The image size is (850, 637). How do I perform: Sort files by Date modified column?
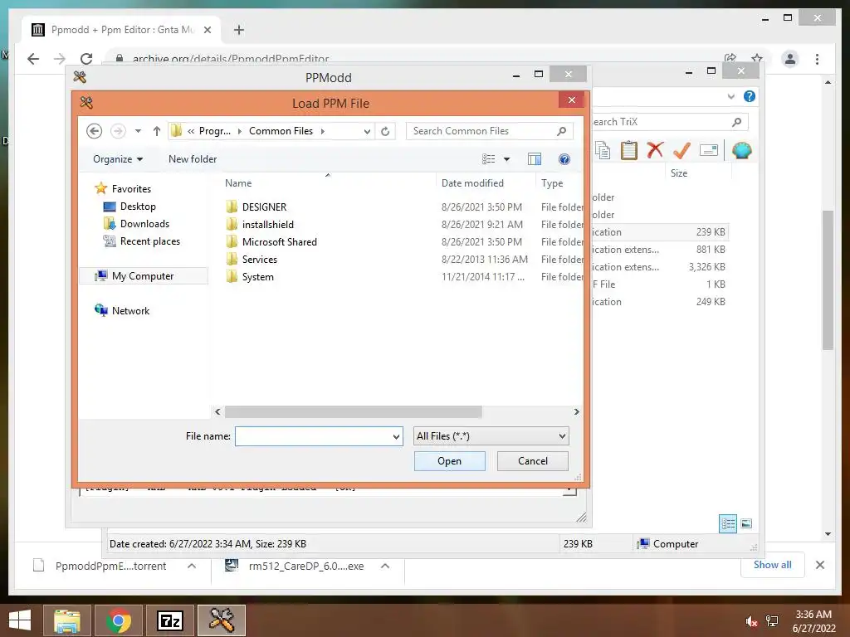(x=472, y=183)
